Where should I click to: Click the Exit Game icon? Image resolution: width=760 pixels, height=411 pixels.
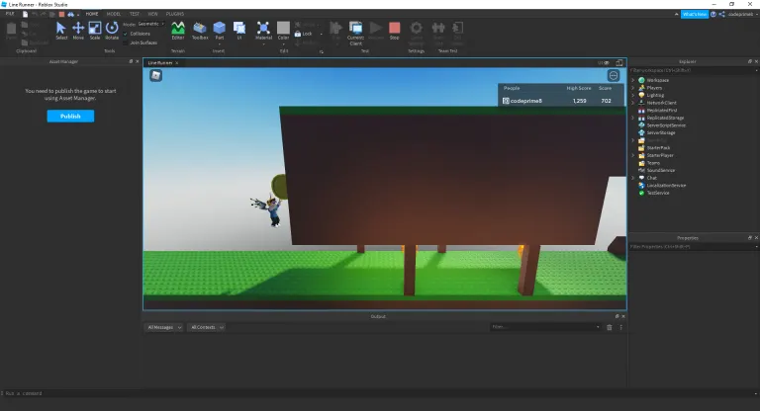coord(457,28)
